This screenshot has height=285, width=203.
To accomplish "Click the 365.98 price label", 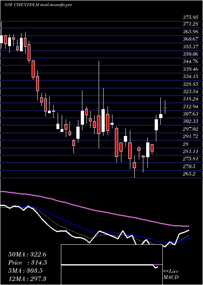I will pos(190,31).
